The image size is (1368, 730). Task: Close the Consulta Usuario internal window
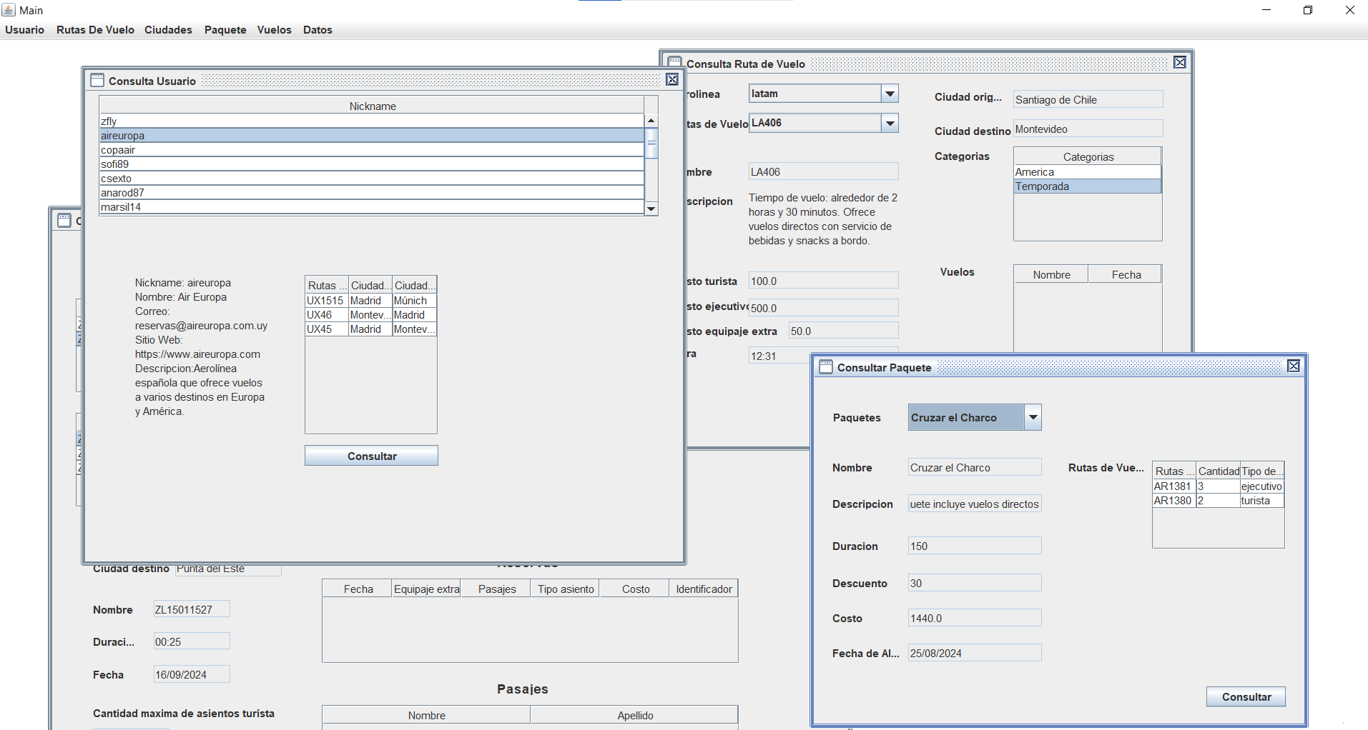672,80
